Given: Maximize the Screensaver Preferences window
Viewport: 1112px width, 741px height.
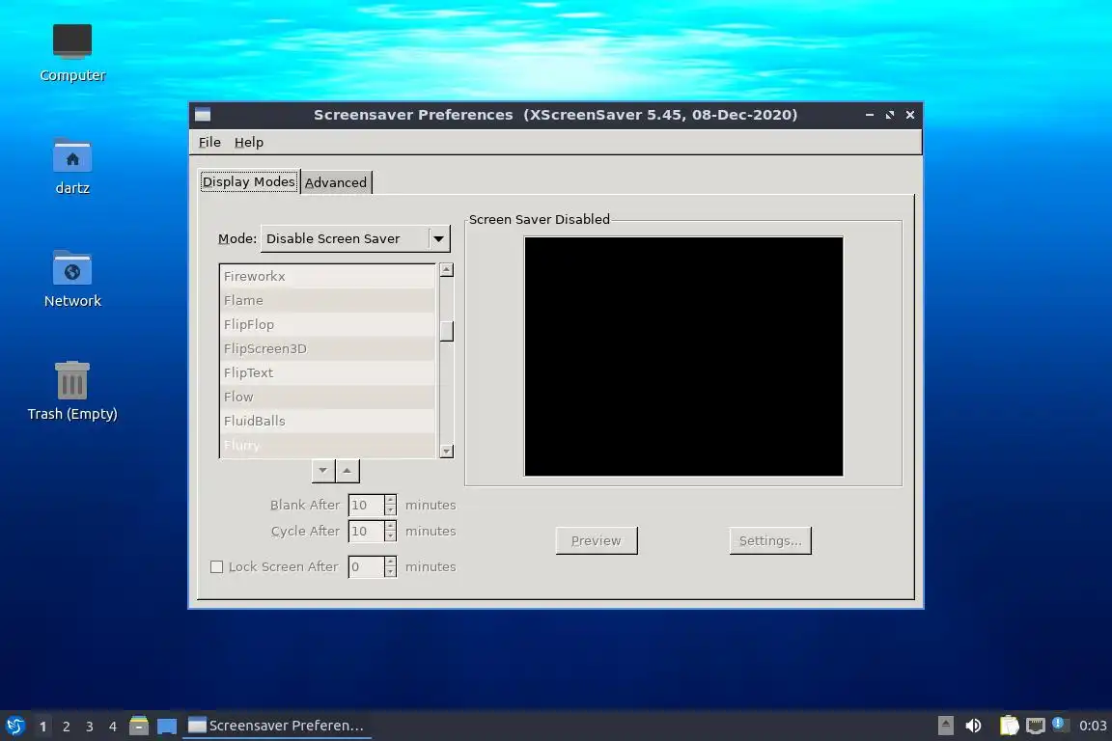Looking at the screenshot, I should [890, 115].
